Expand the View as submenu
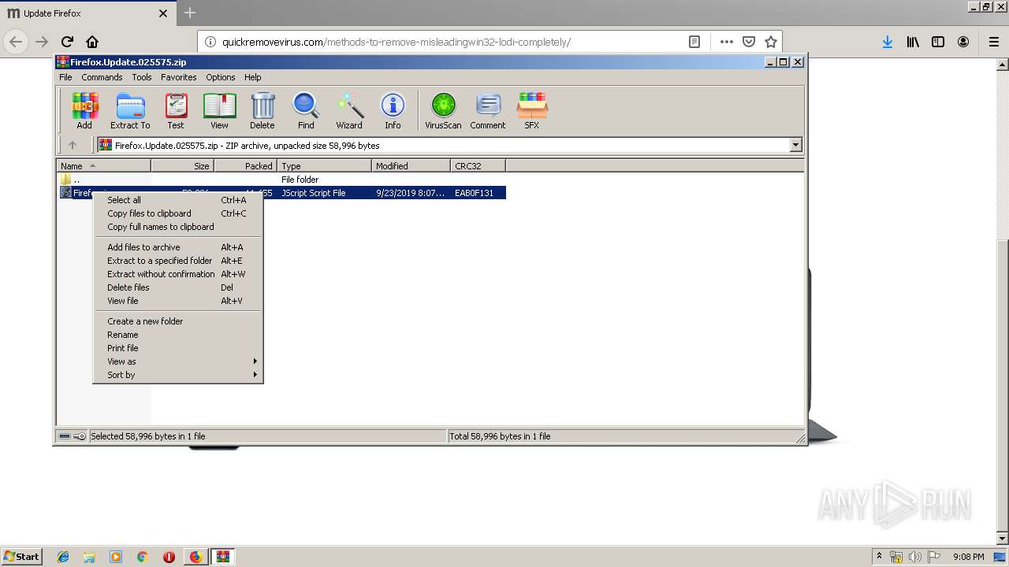This screenshot has width=1009, height=567. click(178, 361)
